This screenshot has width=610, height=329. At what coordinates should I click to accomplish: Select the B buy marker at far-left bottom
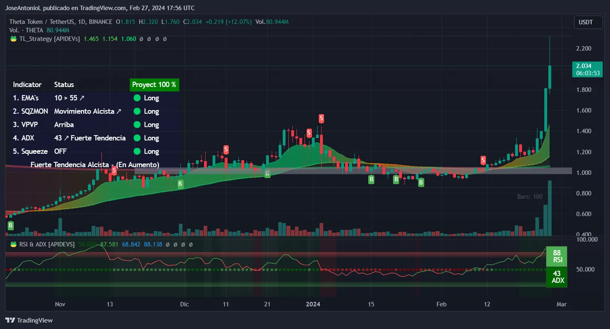pyautogui.click(x=11, y=225)
